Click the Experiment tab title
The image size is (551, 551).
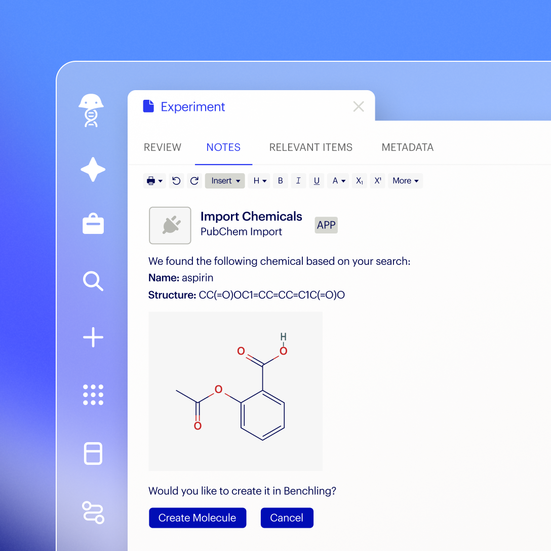(x=192, y=106)
